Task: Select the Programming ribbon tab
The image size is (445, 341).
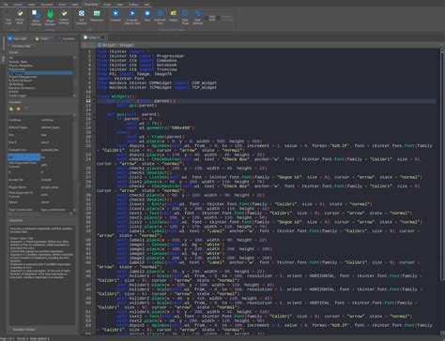Action: [x=91, y=5]
